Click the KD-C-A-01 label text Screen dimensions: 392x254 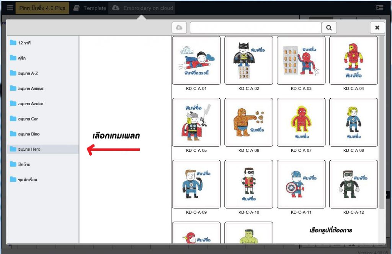(196, 88)
